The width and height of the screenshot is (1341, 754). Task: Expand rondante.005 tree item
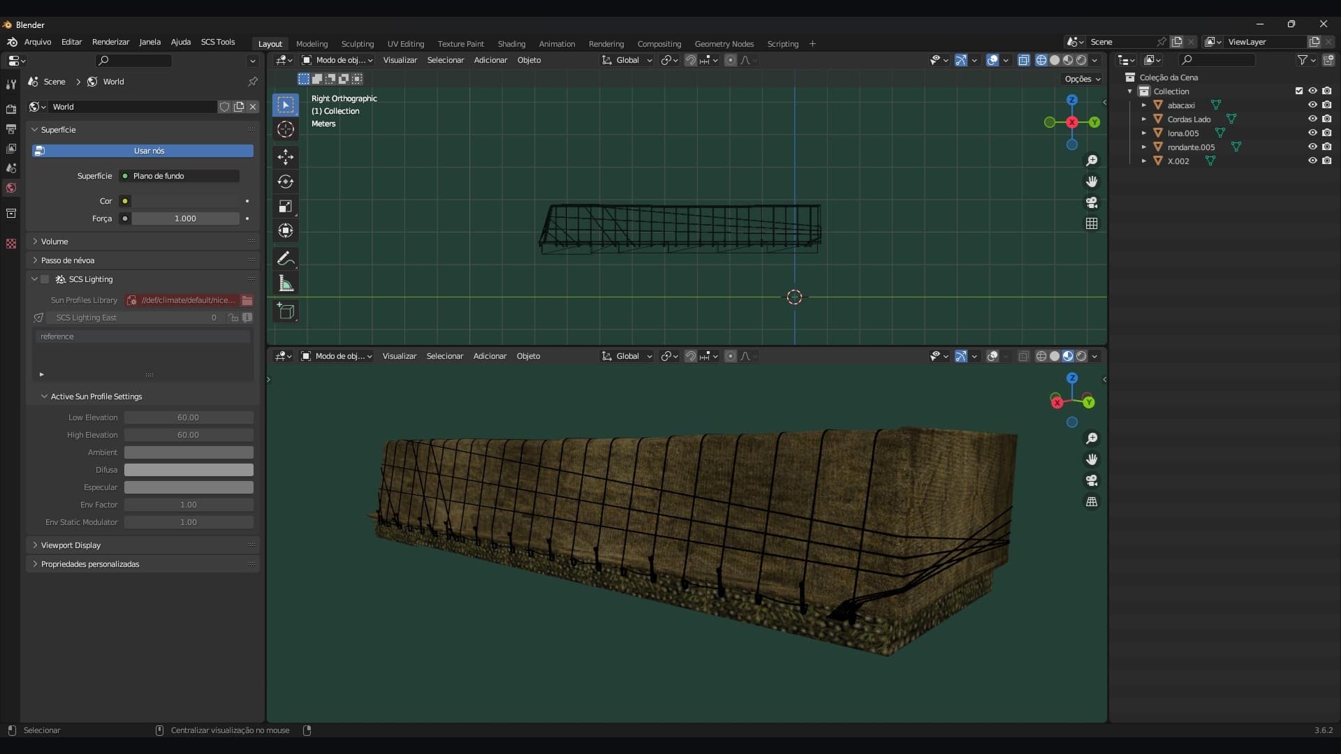[1144, 147]
